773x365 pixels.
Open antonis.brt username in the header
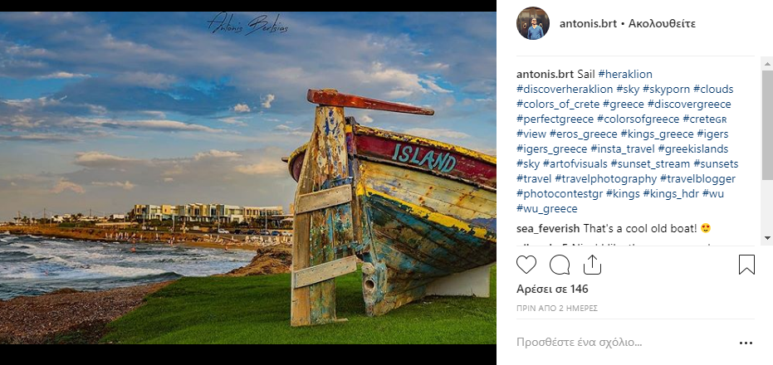[x=588, y=24]
